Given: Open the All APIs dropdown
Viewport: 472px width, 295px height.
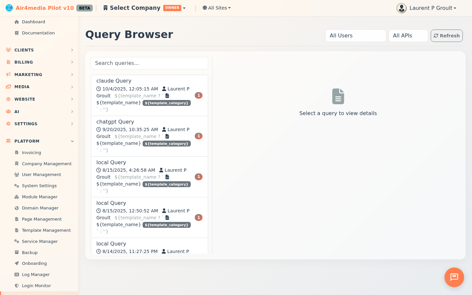Looking at the screenshot, I should click(408, 35).
